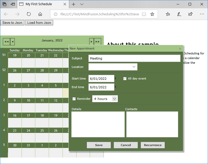Viewport: 208px width, 164px height.
Task: Show site information icon in address bar
Action: [56, 14]
